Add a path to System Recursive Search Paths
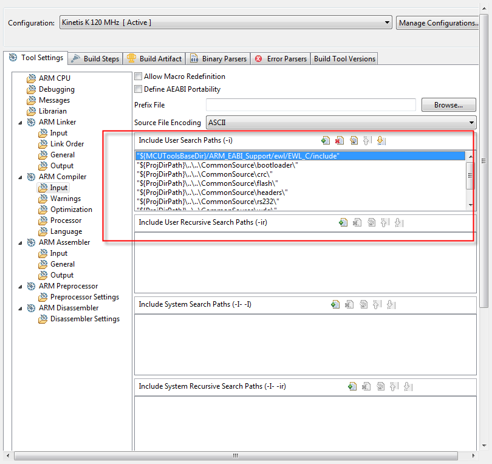Image resolution: width=492 pixels, height=464 pixels. 352,386
